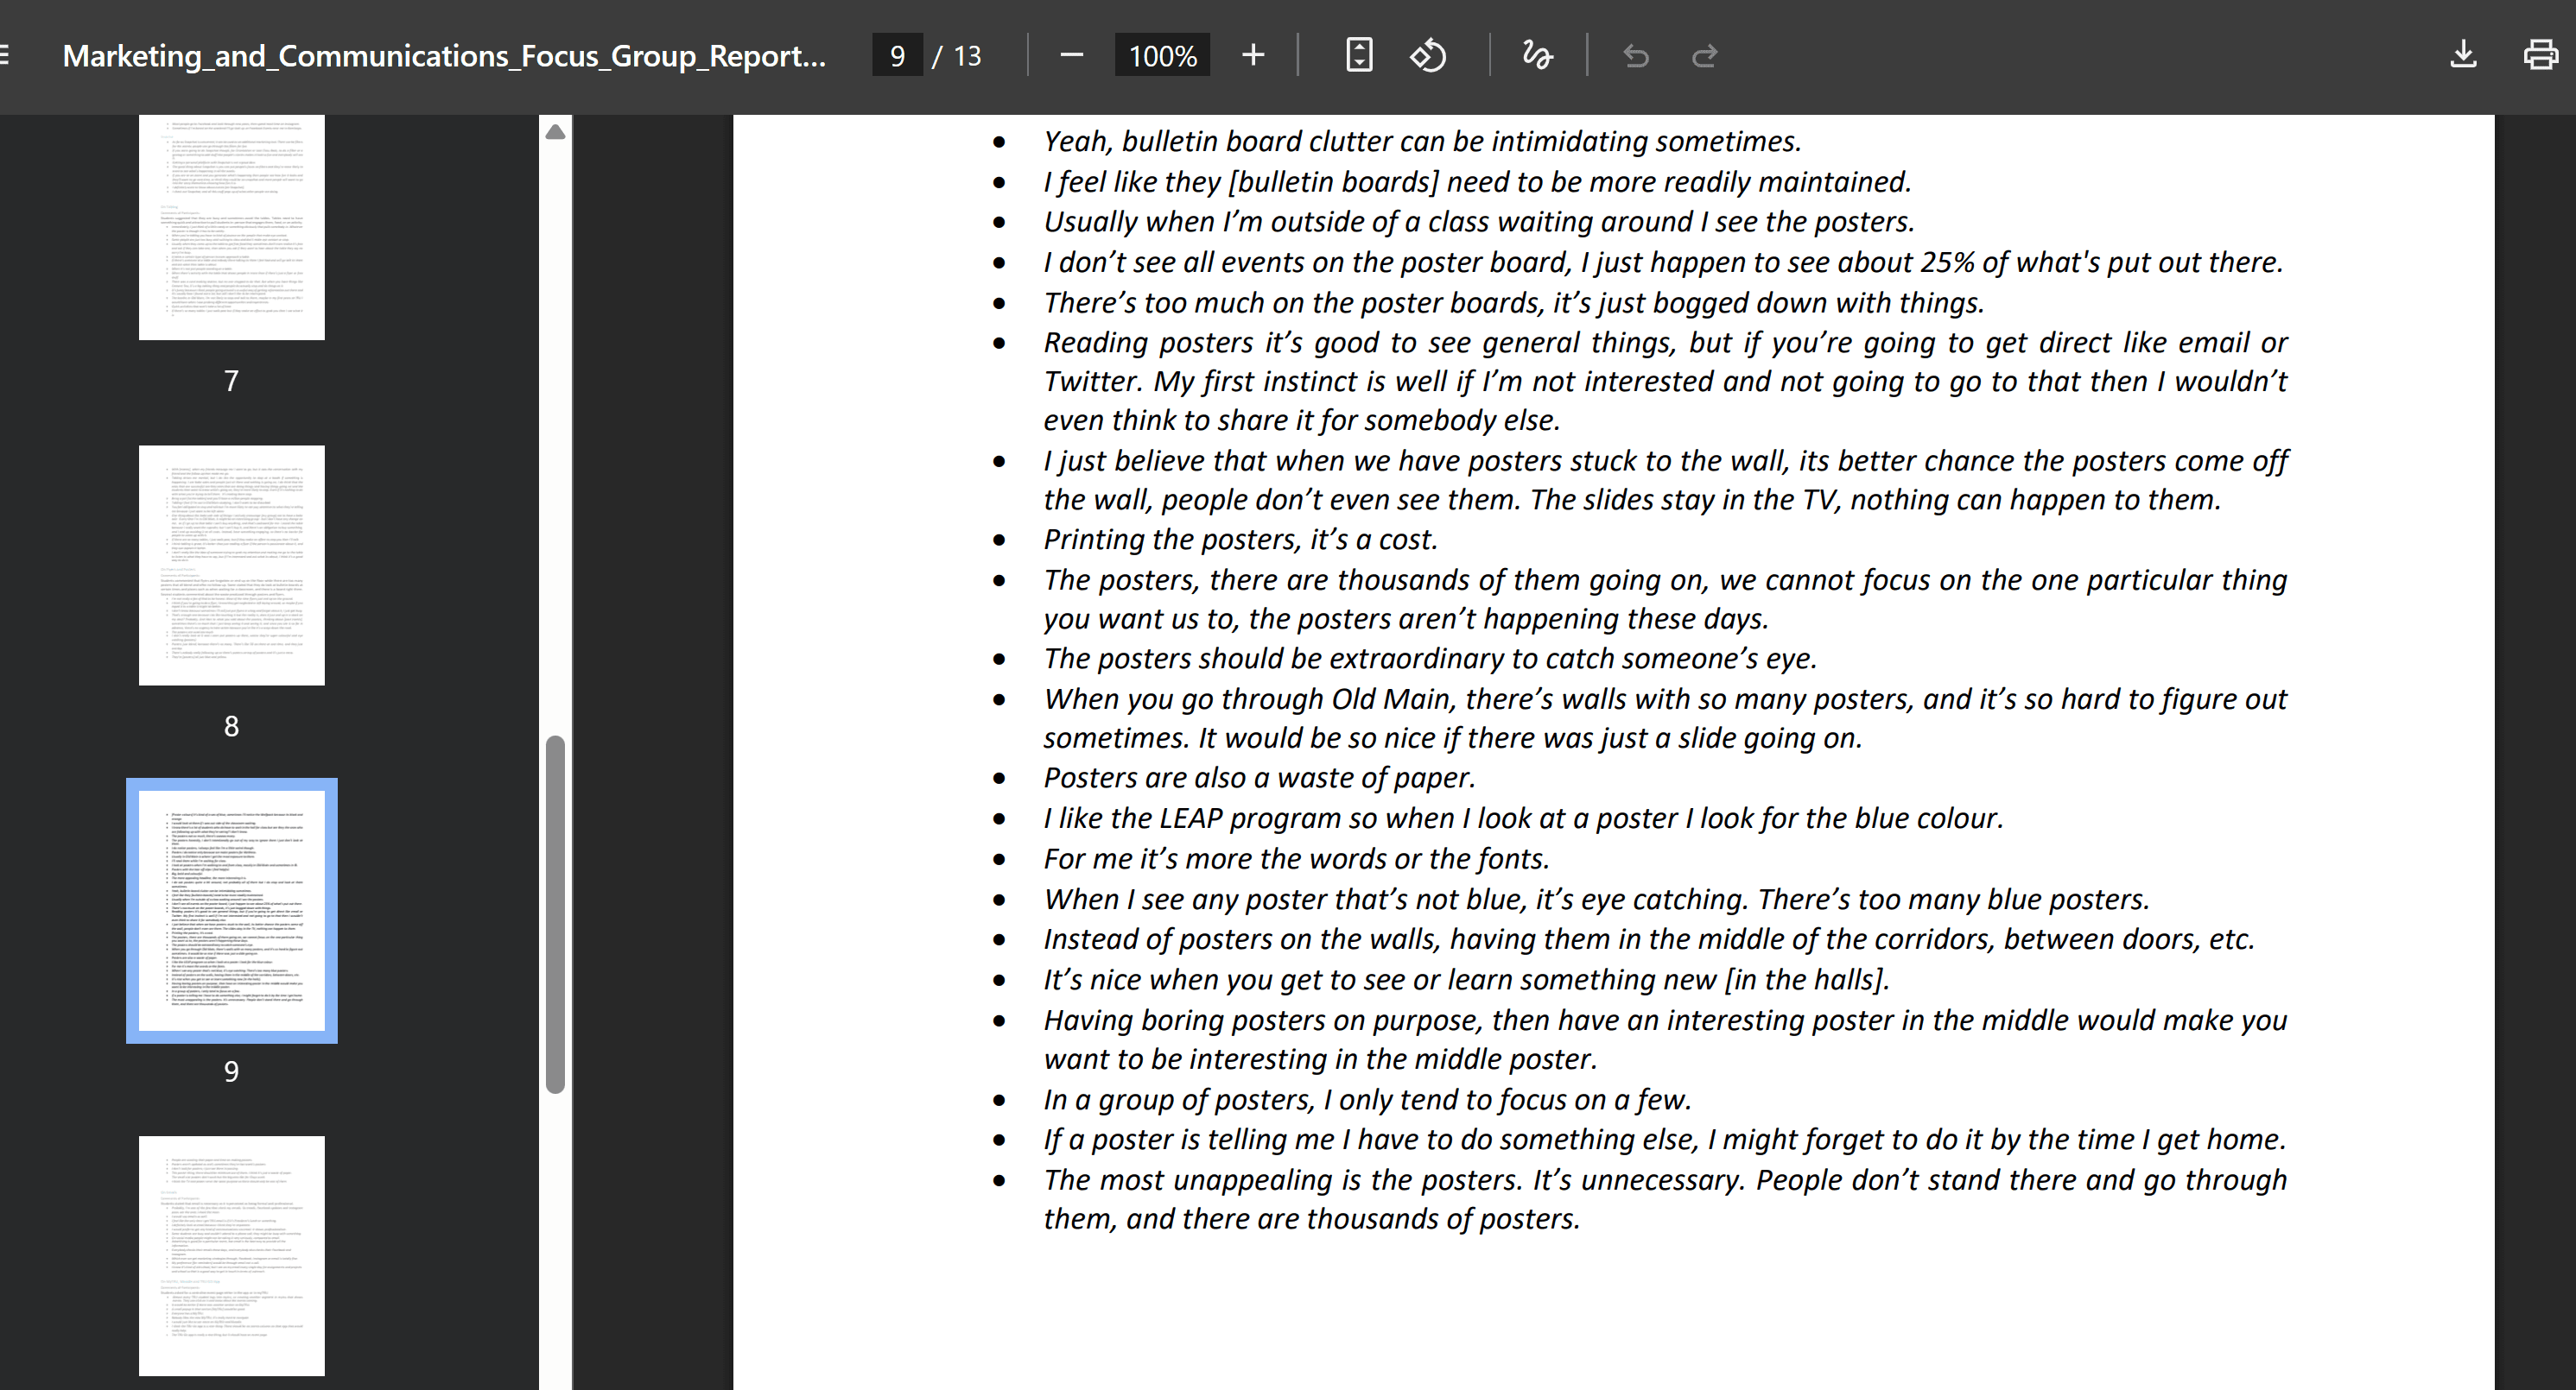Click the thumbnail panel scroll-up arrow
Image resolution: width=2576 pixels, height=1390 pixels.
point(556,132)
